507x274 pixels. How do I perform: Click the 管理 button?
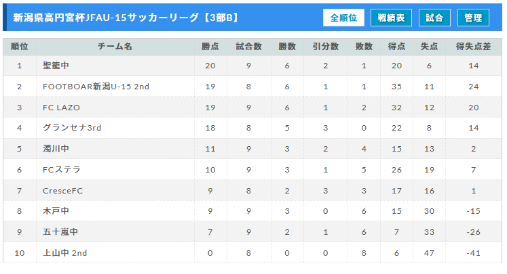473,18
